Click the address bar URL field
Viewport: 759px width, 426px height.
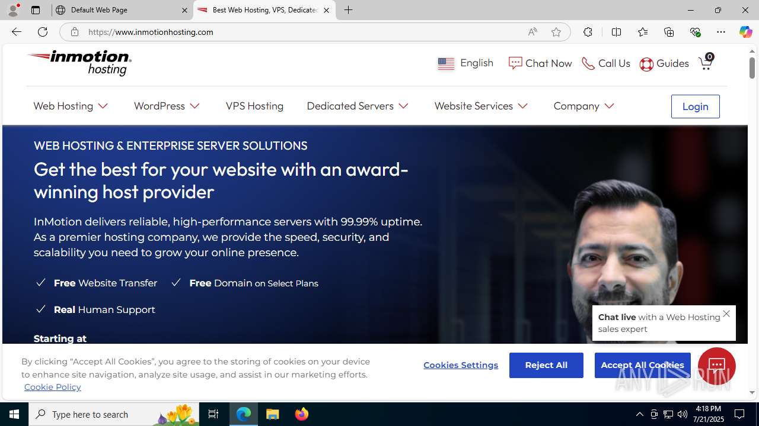(302, 32)
